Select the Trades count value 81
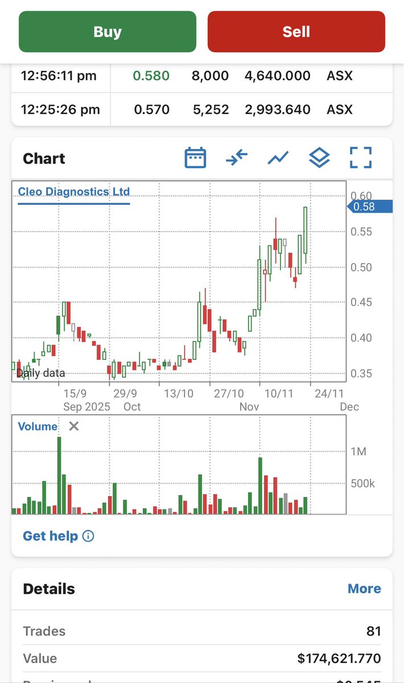The image size is (404, 683). 374,631
